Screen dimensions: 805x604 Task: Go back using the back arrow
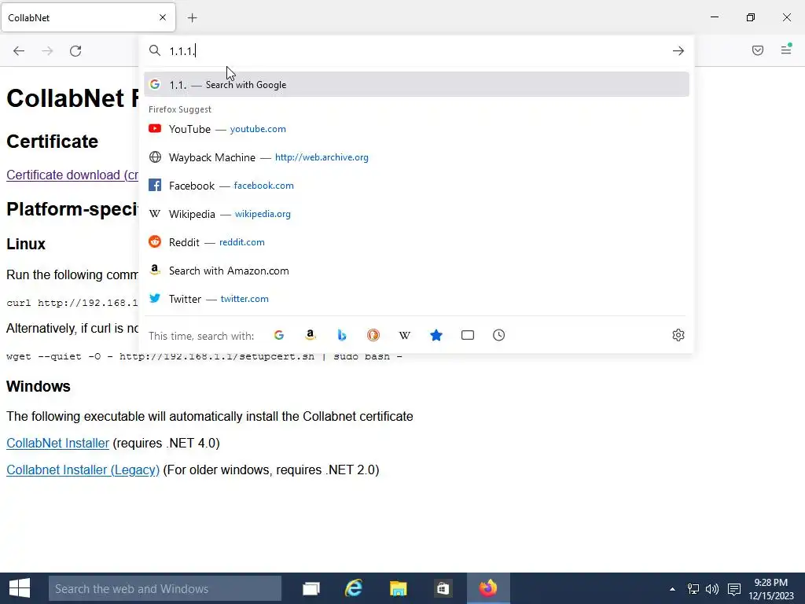click(19, 51)
